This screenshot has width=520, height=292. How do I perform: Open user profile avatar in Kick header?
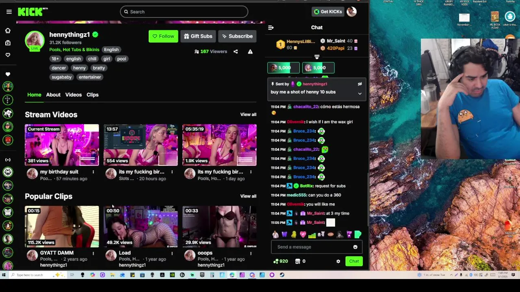(x=351, y=12)
